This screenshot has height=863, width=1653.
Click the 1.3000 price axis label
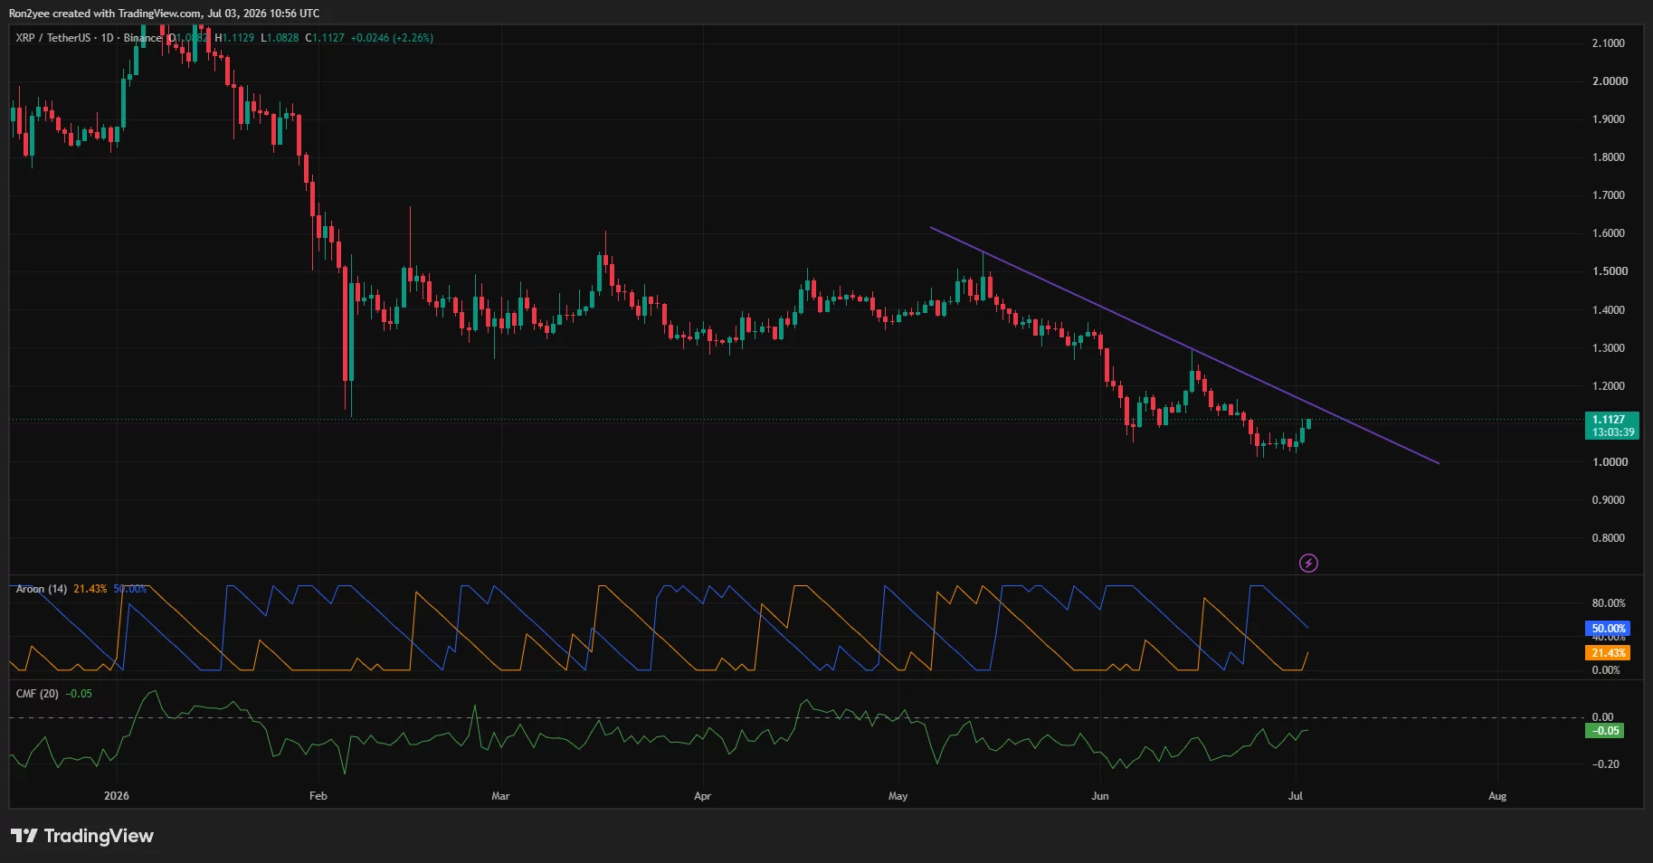1609,348
